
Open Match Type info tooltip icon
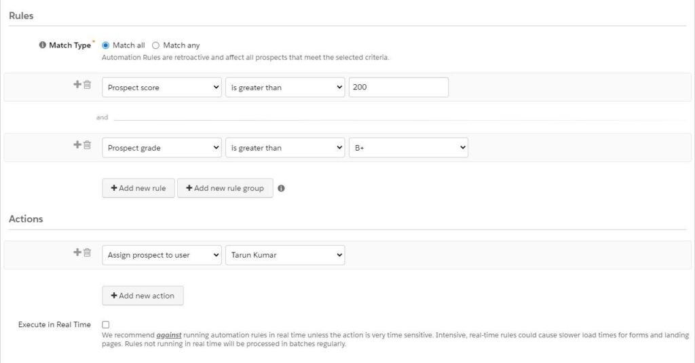(x=43, y=45)
